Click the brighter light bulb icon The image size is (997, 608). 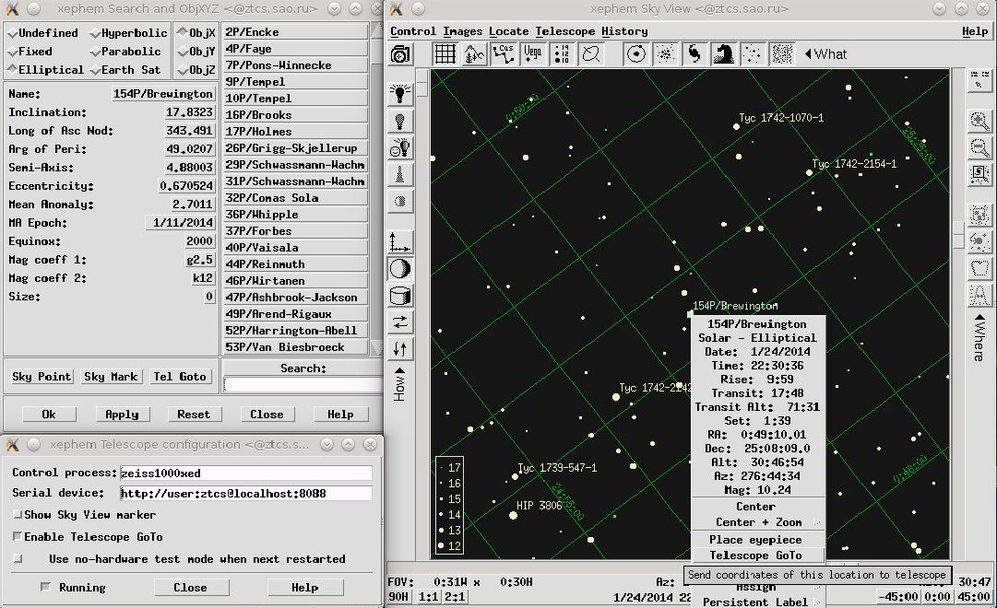pyautogui.click(x=400, y=94)
